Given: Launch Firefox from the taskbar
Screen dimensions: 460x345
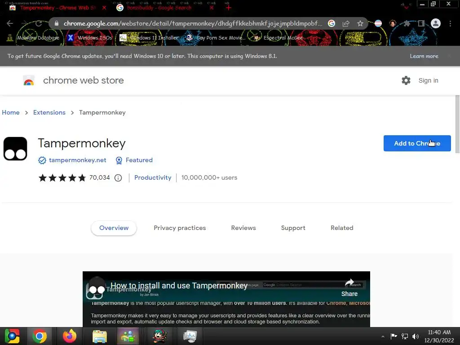Looking at the screenshot, I should point(70,336).
